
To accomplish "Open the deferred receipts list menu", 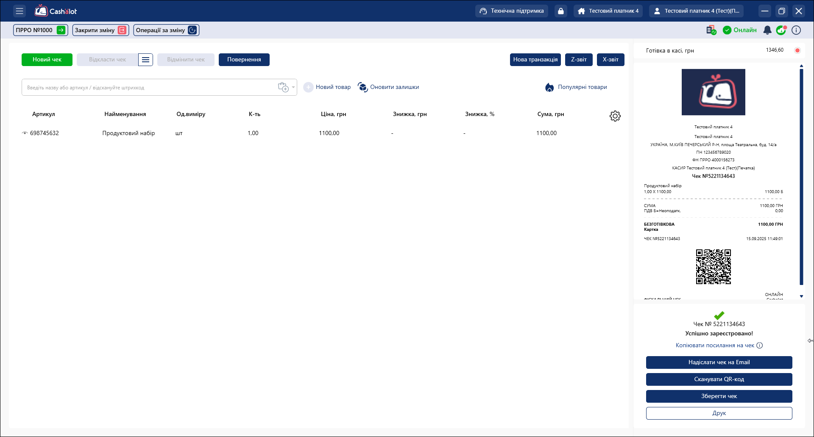I will pos(145,60).
